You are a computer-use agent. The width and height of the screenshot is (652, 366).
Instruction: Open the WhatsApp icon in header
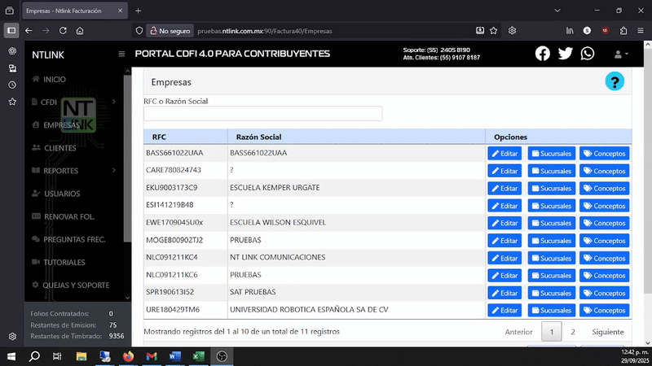tap(587, 54)
